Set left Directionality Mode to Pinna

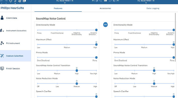(x=38, y=30)
